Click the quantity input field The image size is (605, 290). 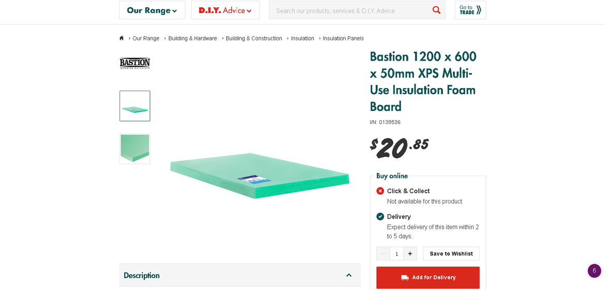point(396,254)
